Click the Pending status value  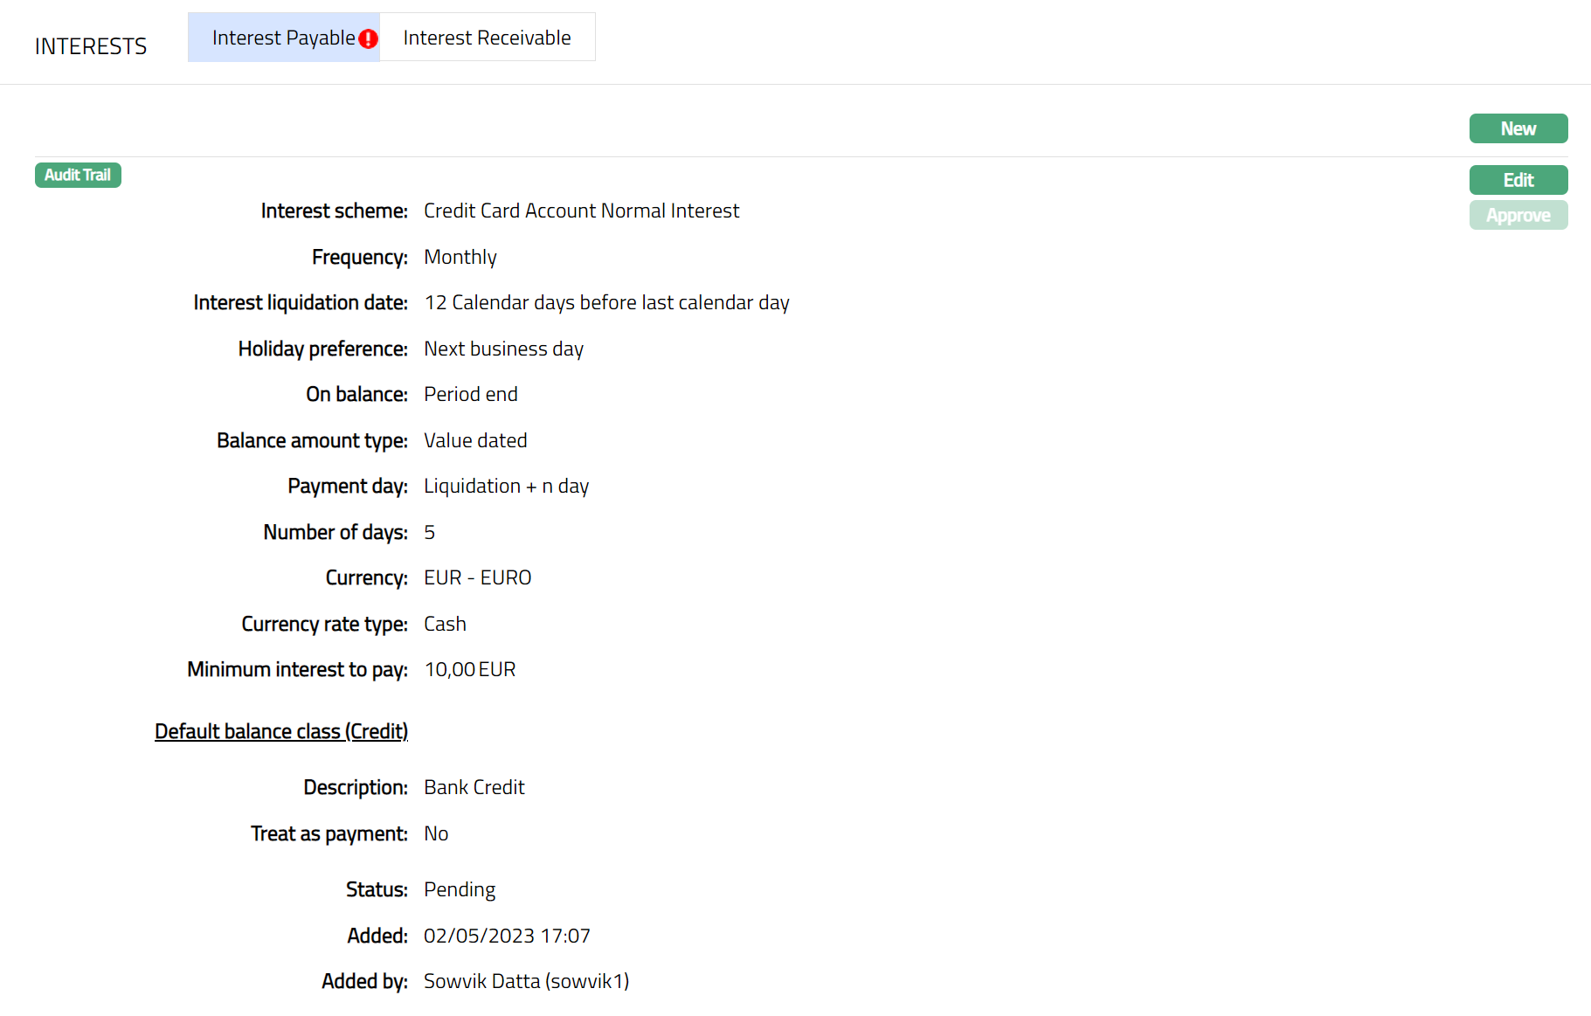(459, 889)
